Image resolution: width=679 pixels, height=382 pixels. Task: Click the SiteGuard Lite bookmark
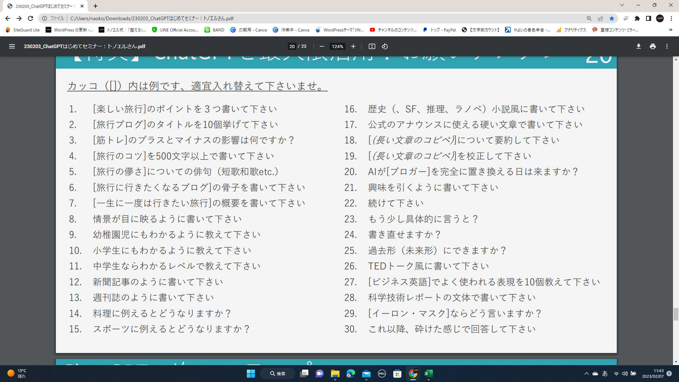coord(23,30)
